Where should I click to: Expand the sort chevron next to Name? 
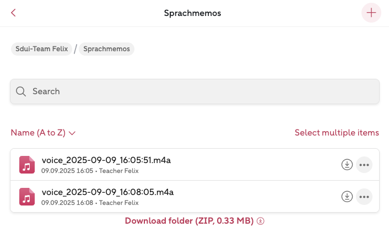[x=72, y=133]
